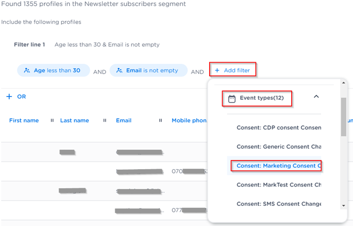Click the calendar icon beside Event types

click(x=232, y=98)
